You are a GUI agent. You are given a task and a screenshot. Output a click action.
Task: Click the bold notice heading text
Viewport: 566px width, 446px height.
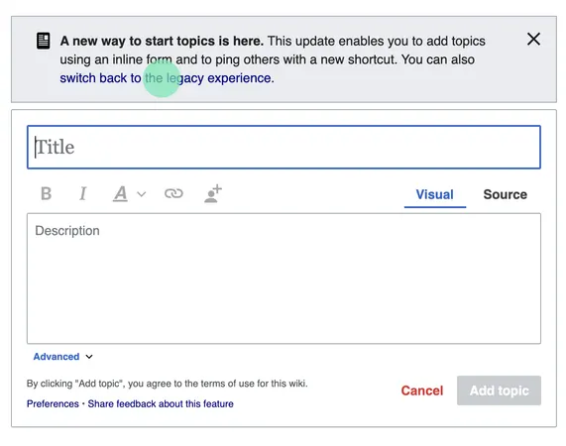162,42
